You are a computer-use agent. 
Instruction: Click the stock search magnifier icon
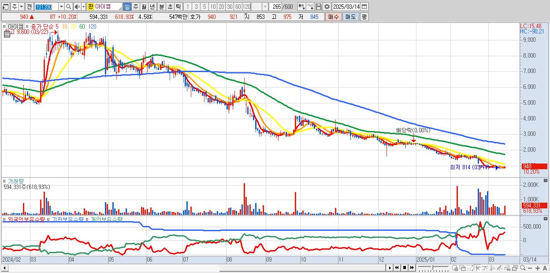click(x=68, y=7)
